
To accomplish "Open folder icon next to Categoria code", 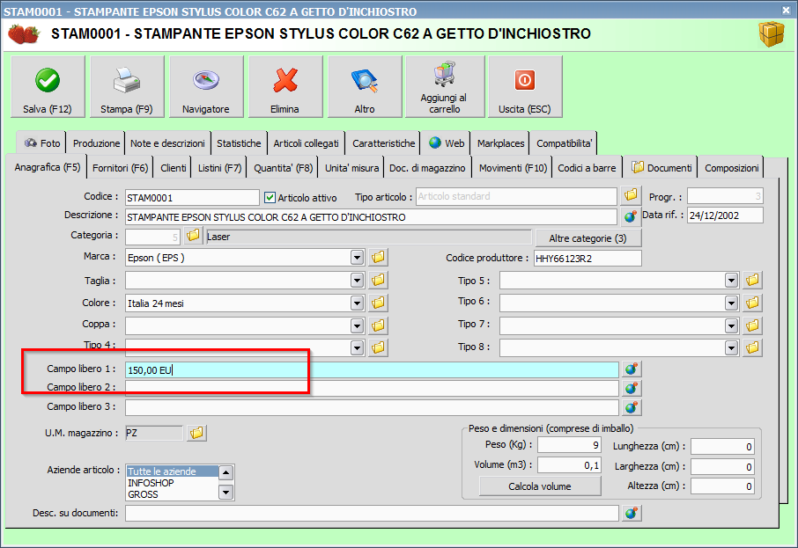I will pos(193,236).
